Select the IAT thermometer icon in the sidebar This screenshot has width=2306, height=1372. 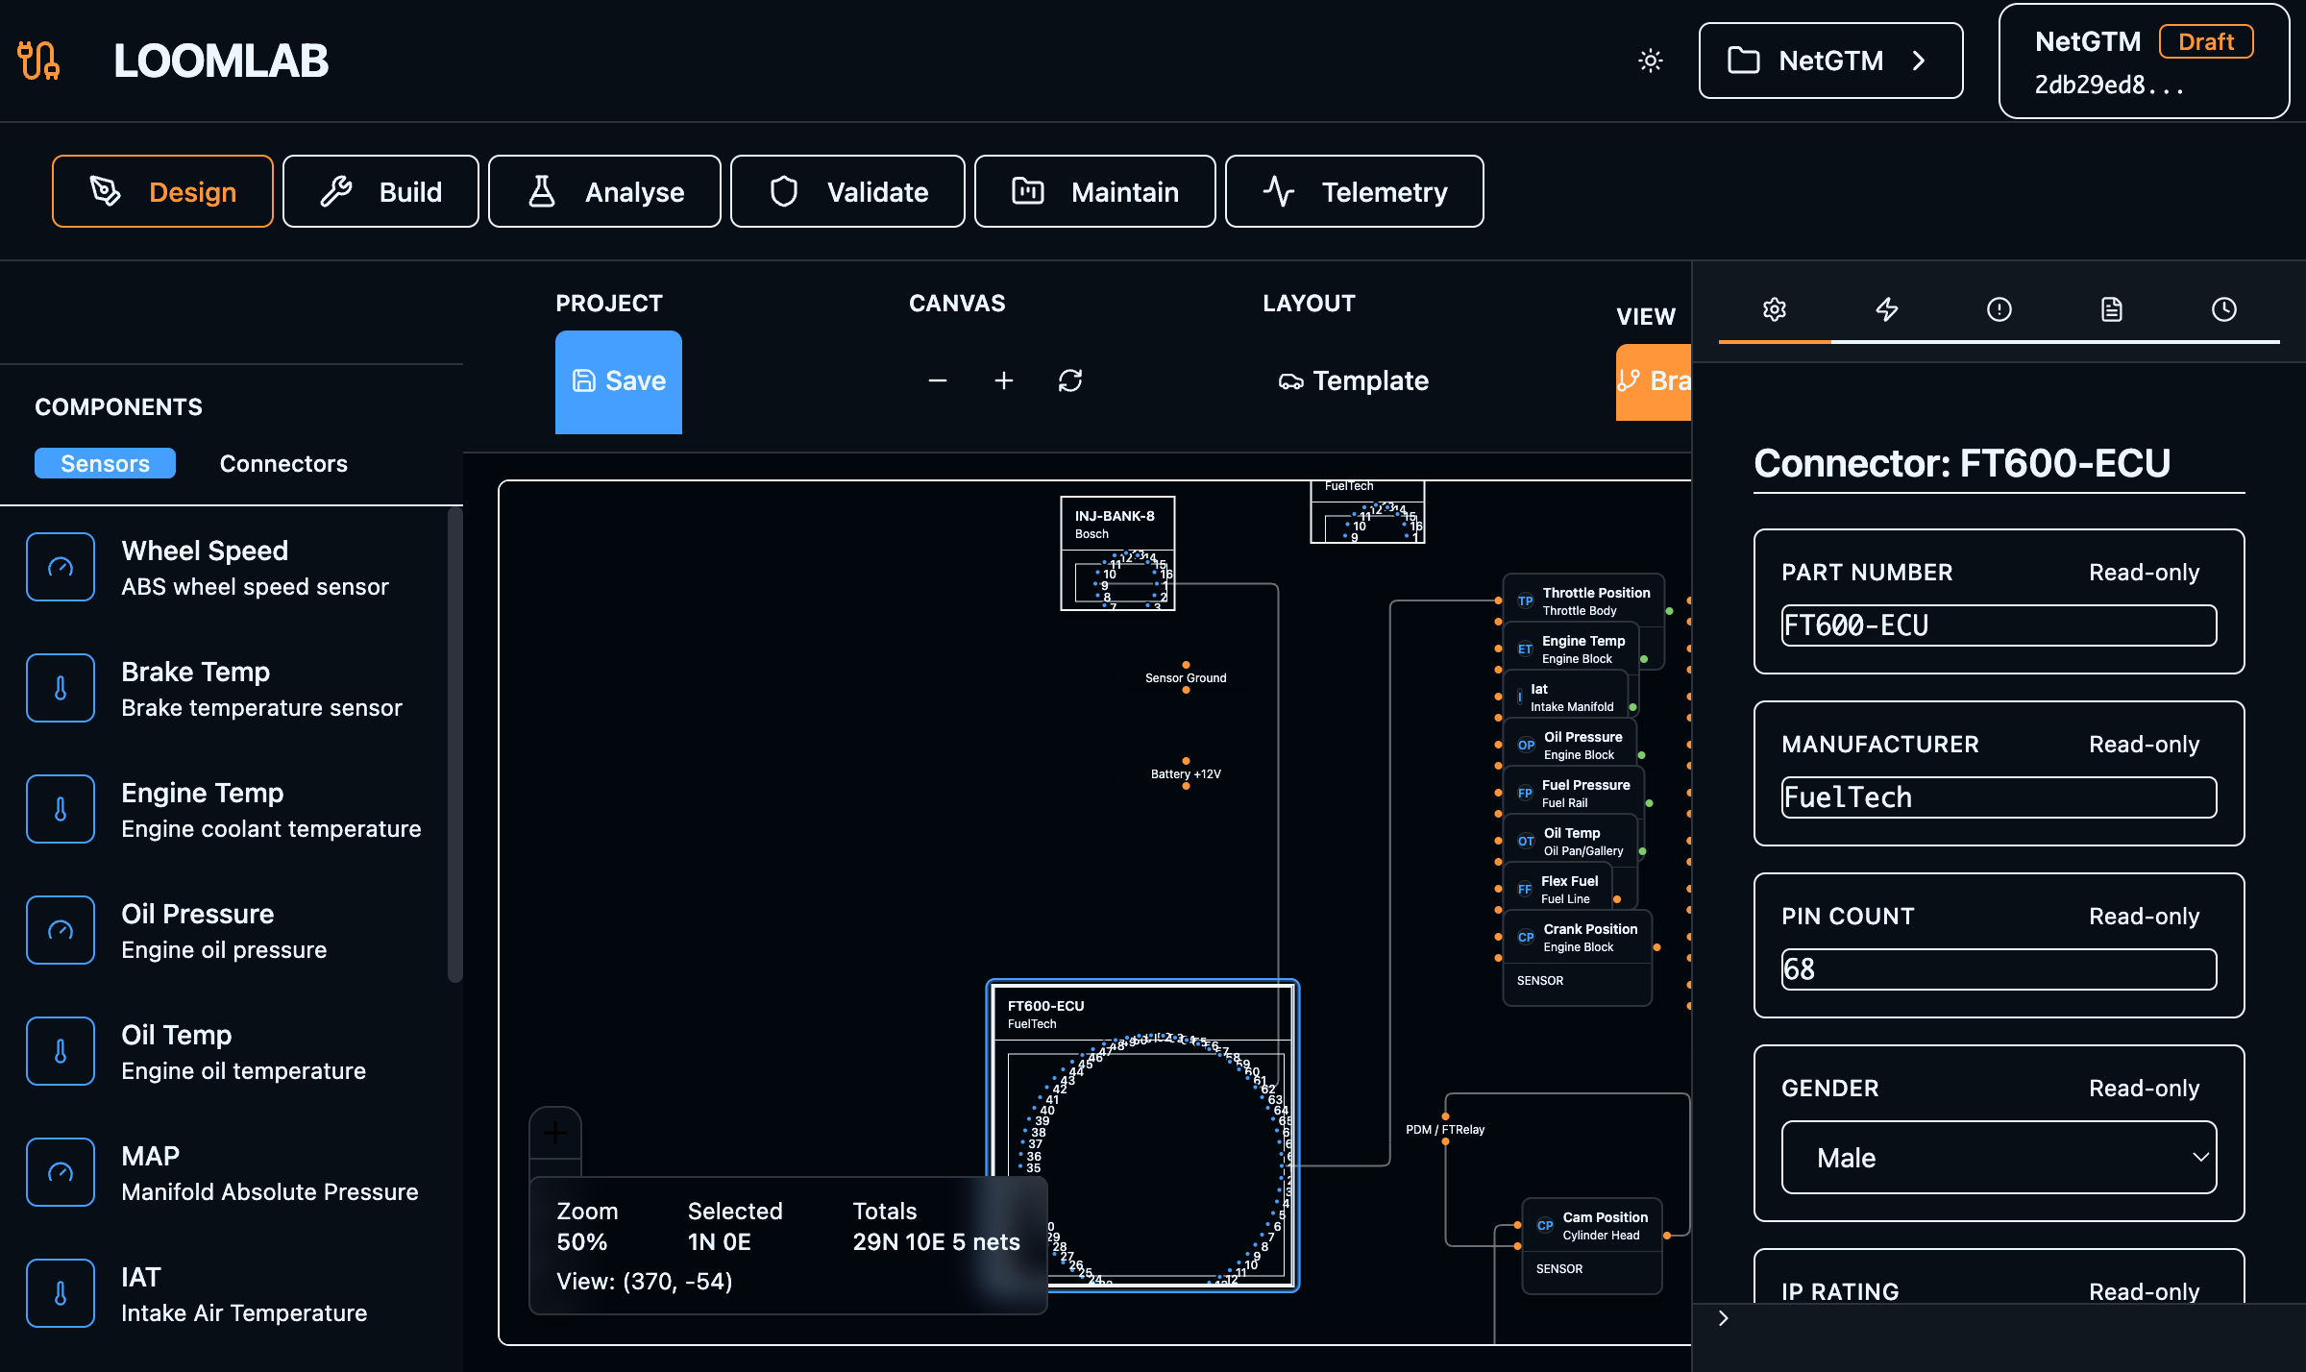tap(61, 1292)
